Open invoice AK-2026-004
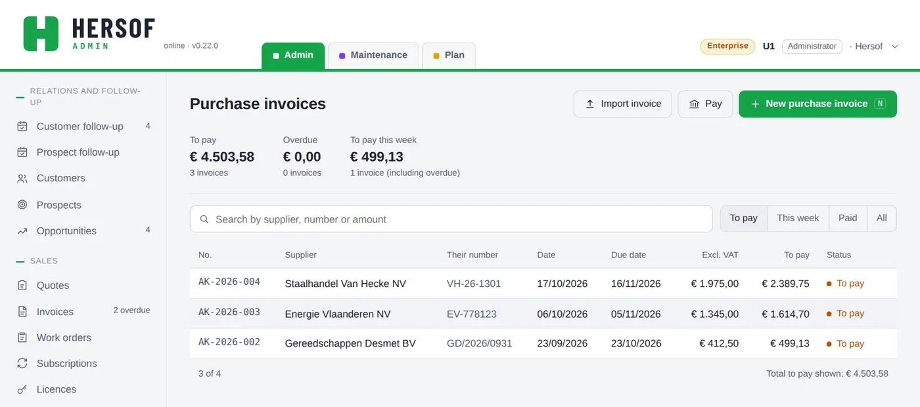The image size is (920, 407). point(229,282)
